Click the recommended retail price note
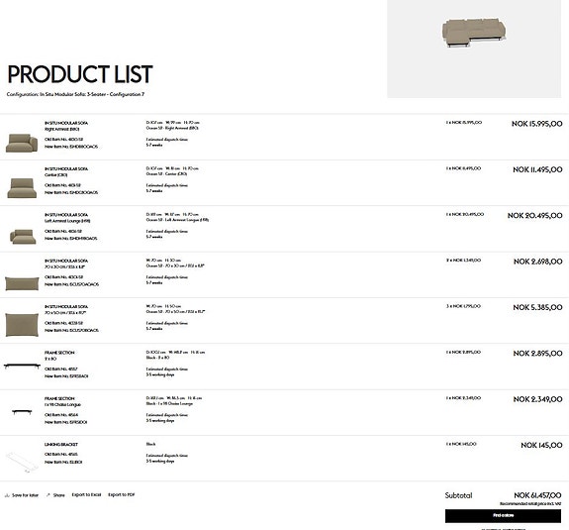The image size is (569, 530). tap(530, 504)
